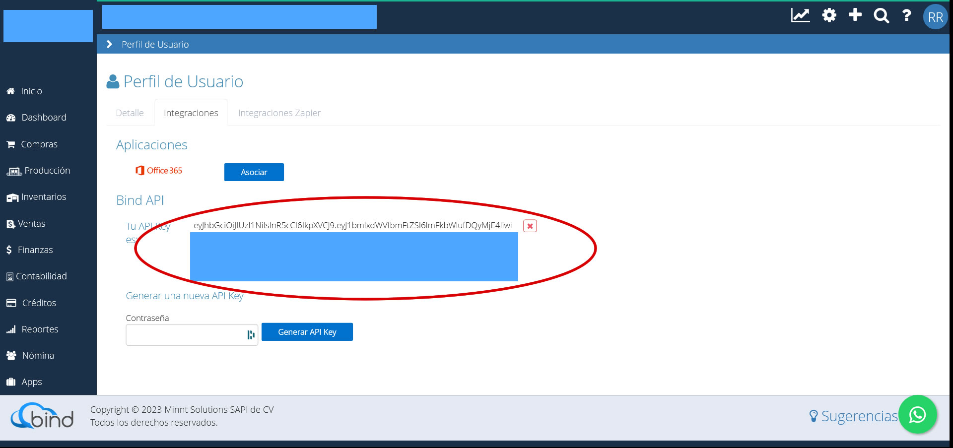Click Generar API Key button
953x448 pixels.
[307, 332]
